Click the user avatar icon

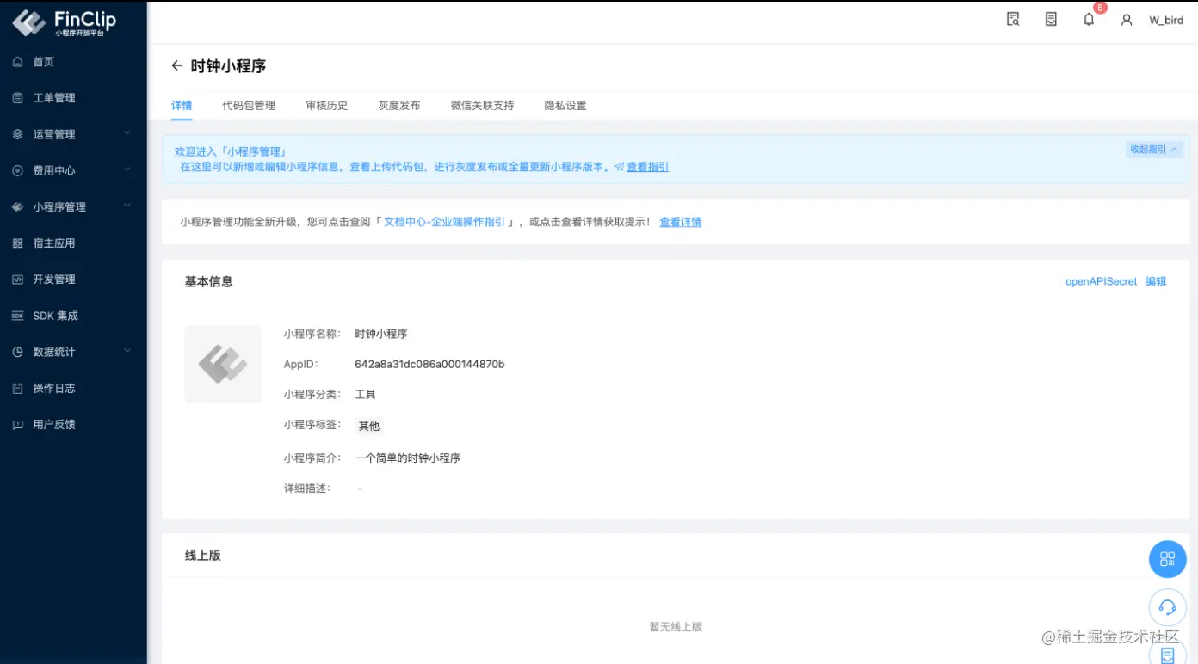pos(1127,20)
